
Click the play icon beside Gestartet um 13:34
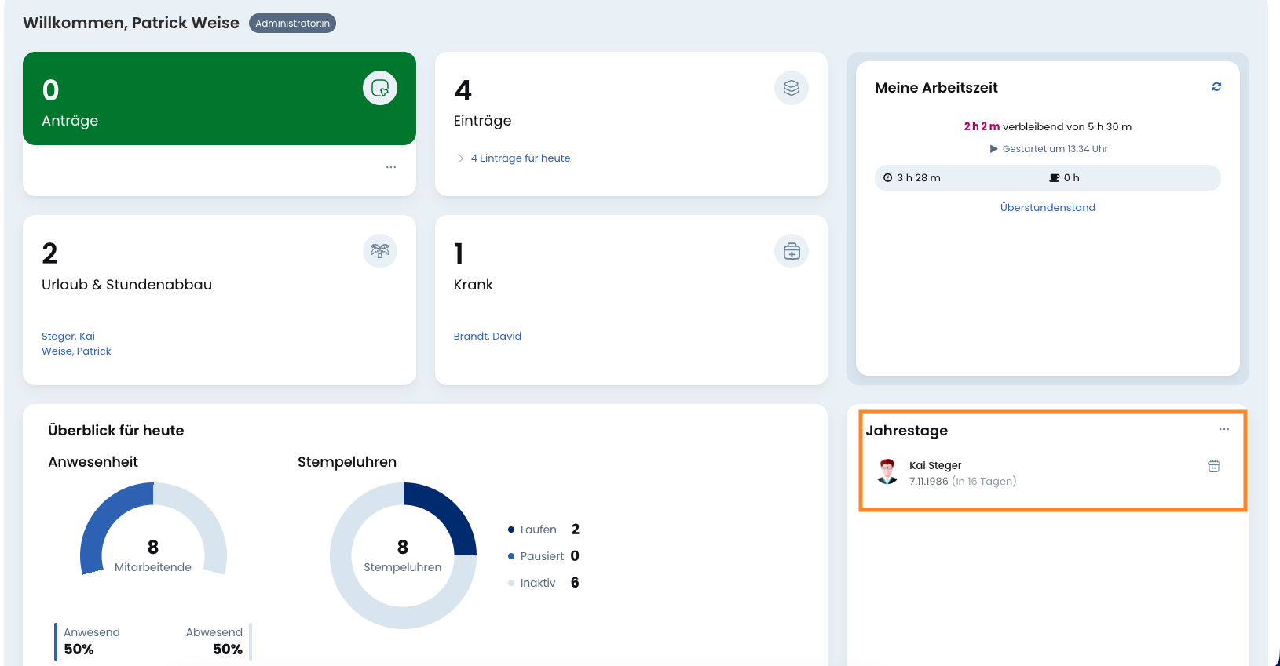[x=993, y=149]
